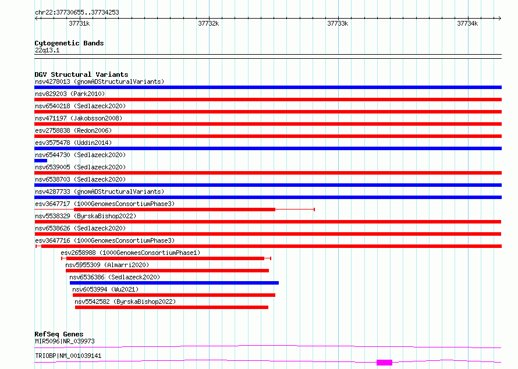Click nsv5538329 (ByrskaBishop2022) label
This screenshot has width=518, height=369.
tap(86, 216)
